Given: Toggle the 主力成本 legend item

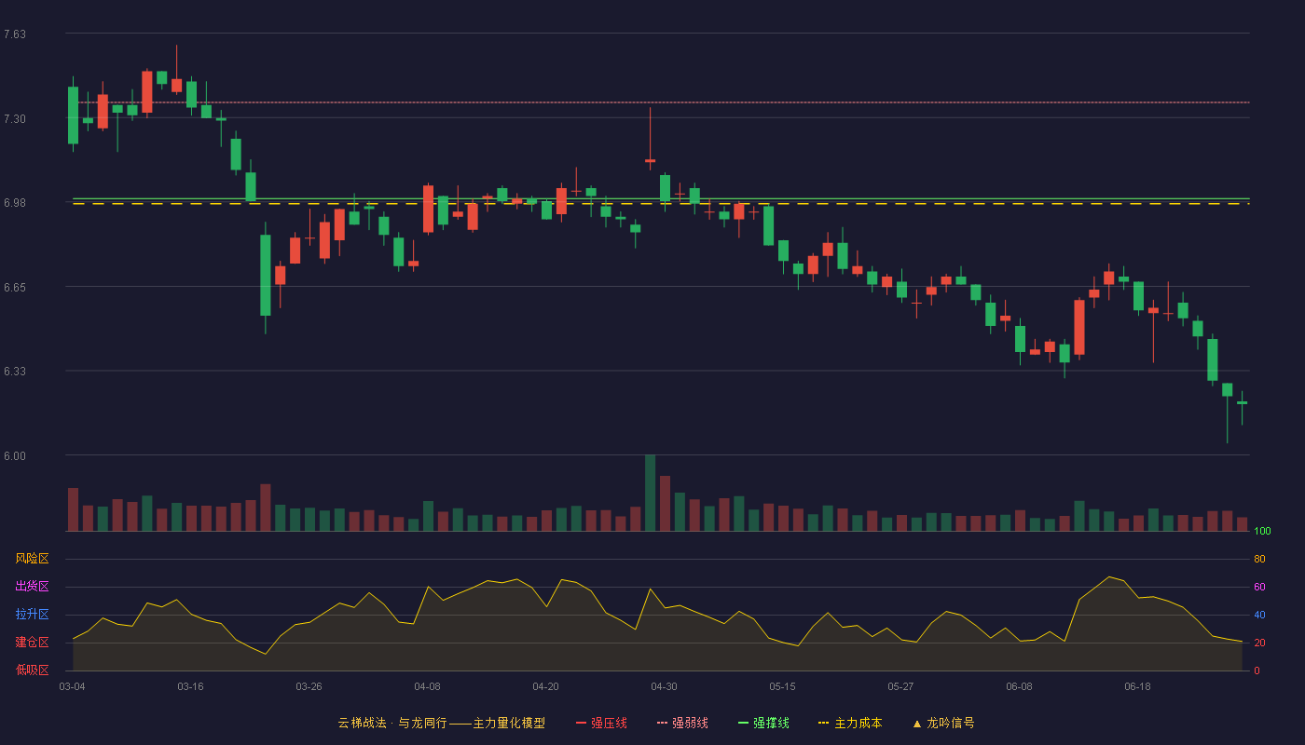Looking at the screenshot, I should tap(850, 723).
